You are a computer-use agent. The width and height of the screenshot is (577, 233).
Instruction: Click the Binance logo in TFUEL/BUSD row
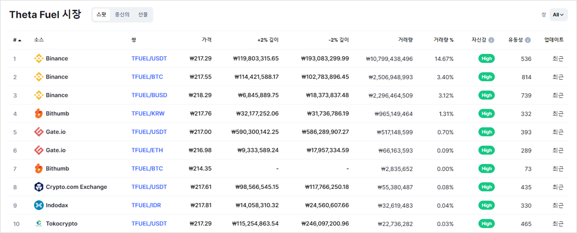39,95
